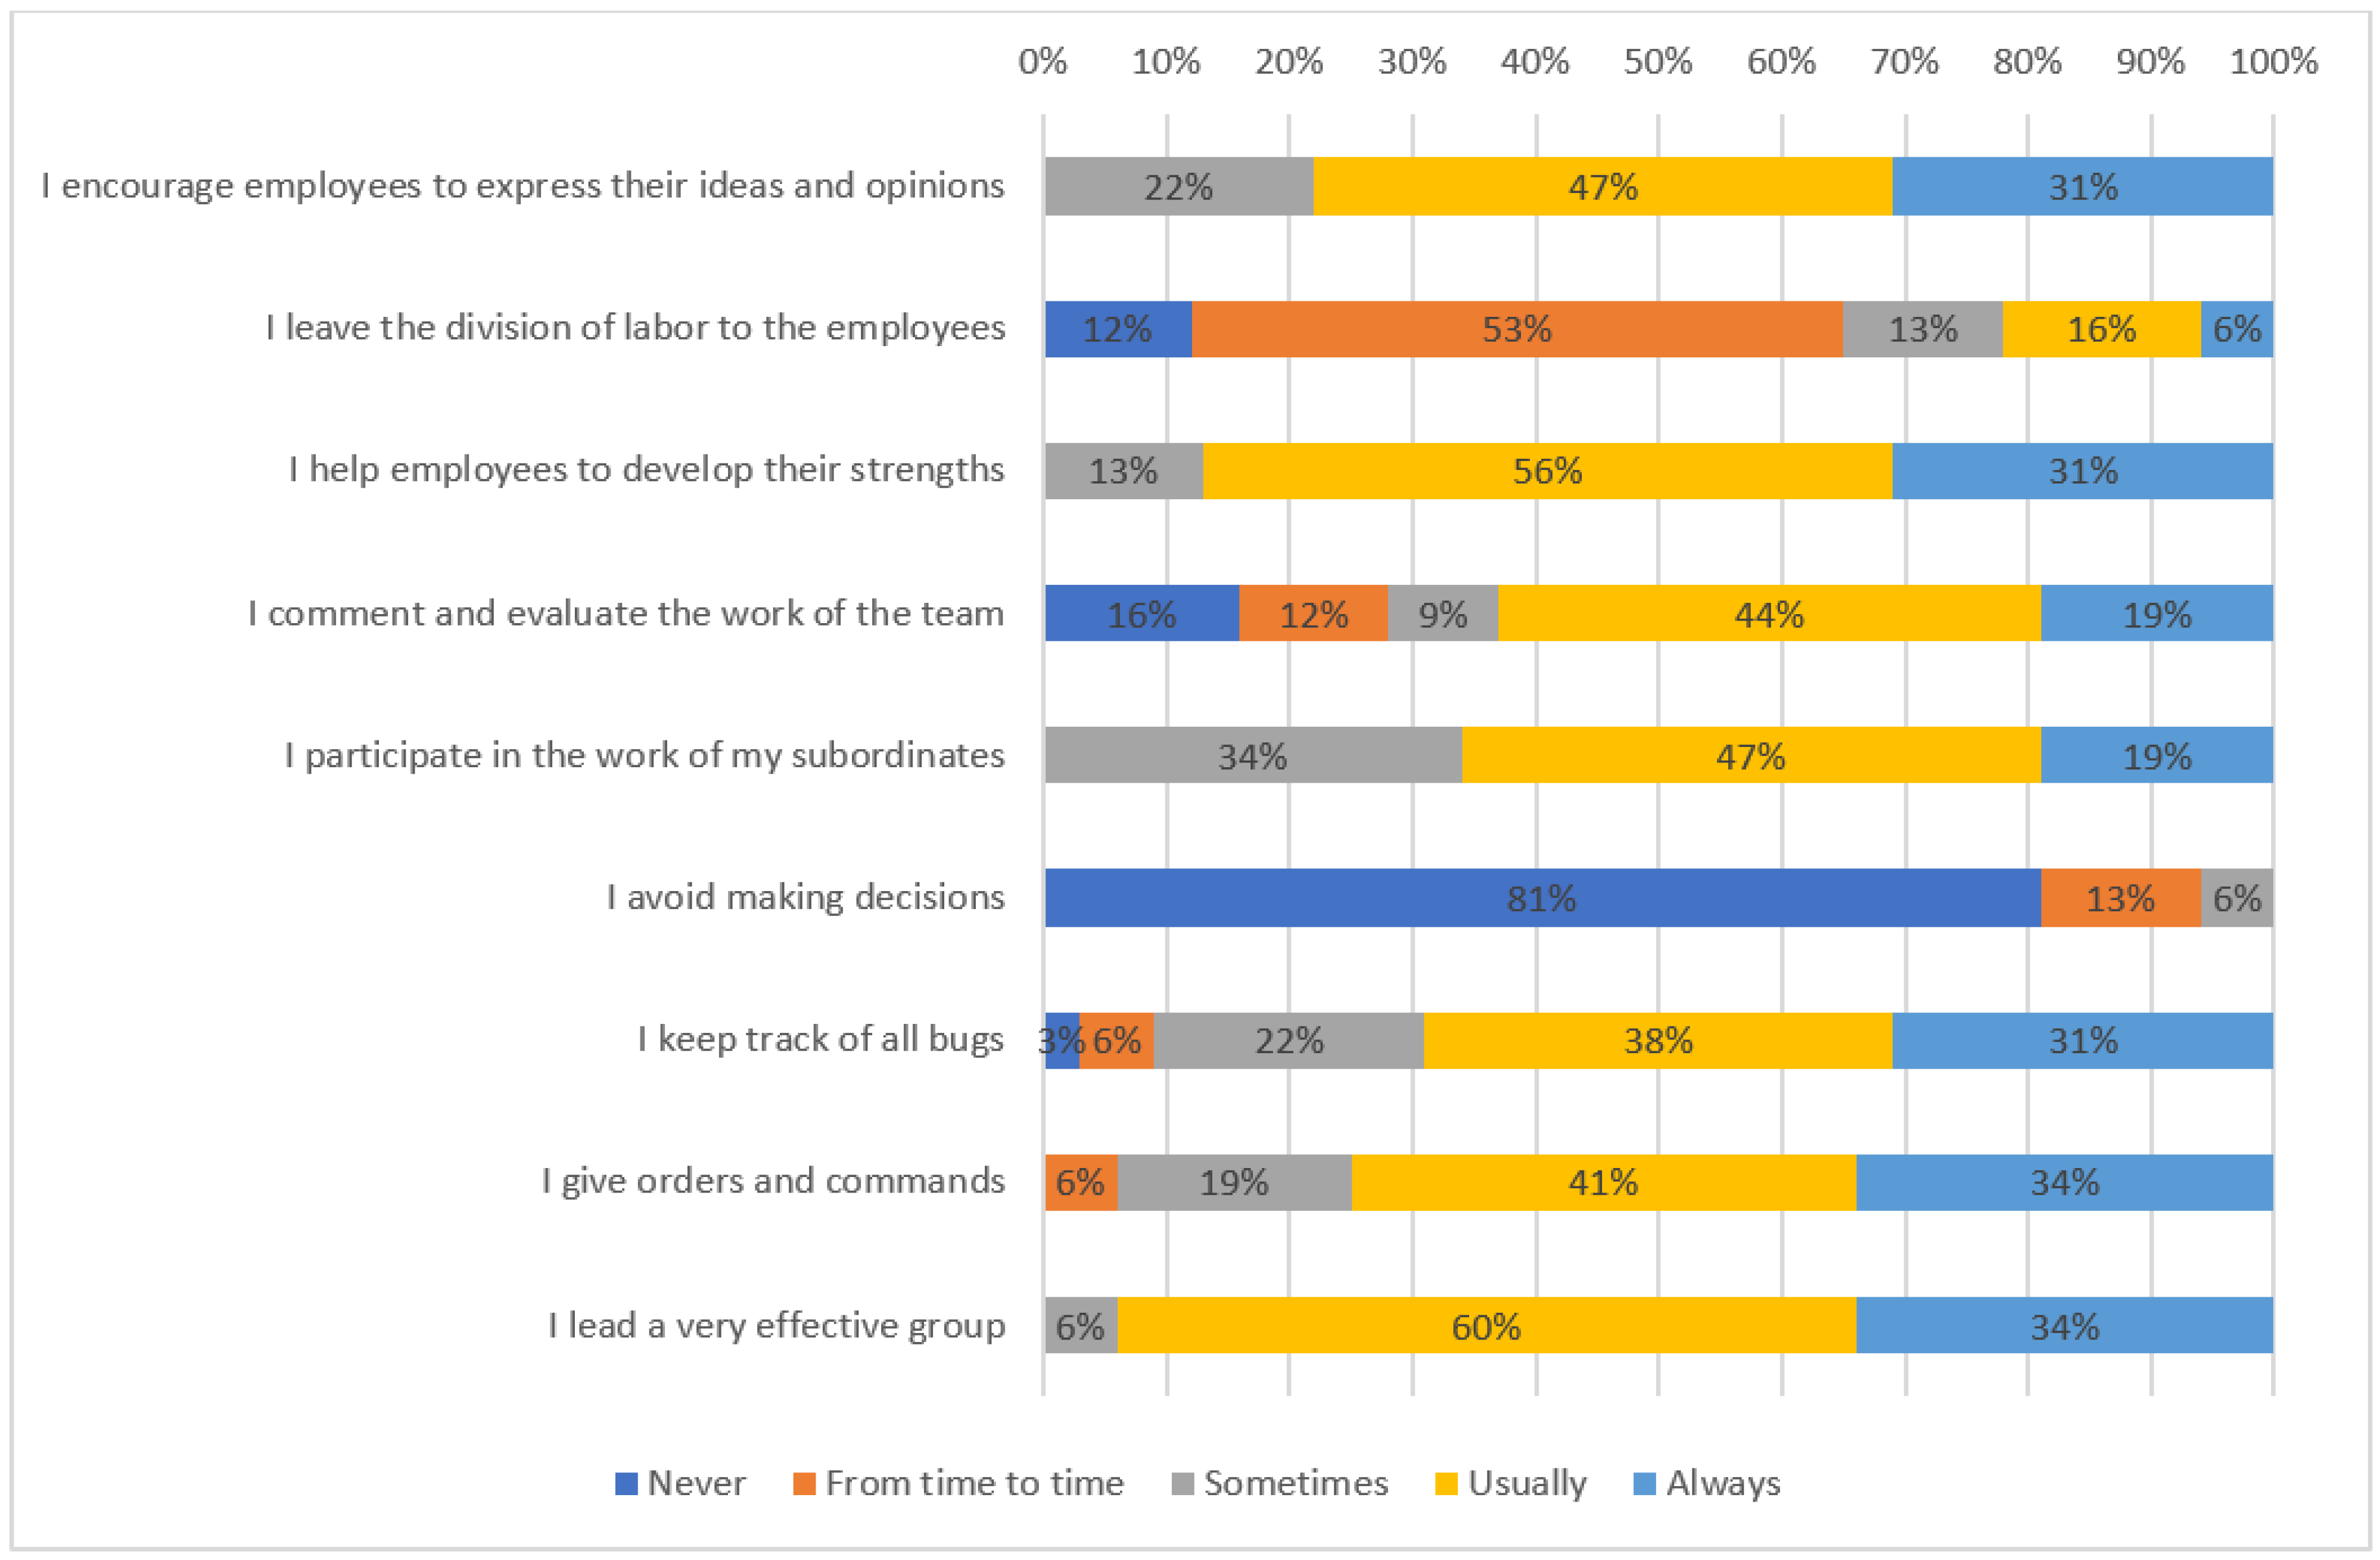Click the light blue Always legend swatch

1644,1483
